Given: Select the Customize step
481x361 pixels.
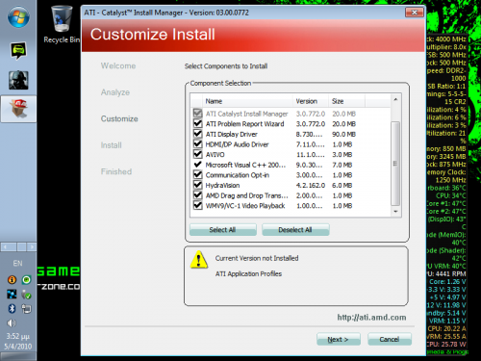Looking at the screenshot, I should point(119,118).
